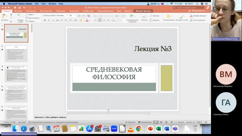This screenshot has height=136, width=242.
Task: Open Контур фигуры (Shape Outline) dropdown
Action: click(x=198, y=20)
